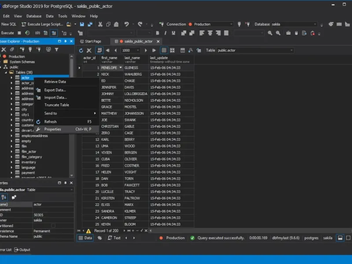Click the Zoom in magnifier icon
This screenshot has height=264, width=352.
[270, 33]
